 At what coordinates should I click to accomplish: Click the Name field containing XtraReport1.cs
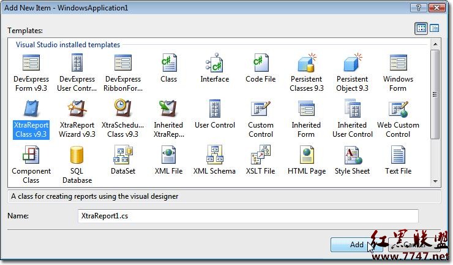point(248,216)
